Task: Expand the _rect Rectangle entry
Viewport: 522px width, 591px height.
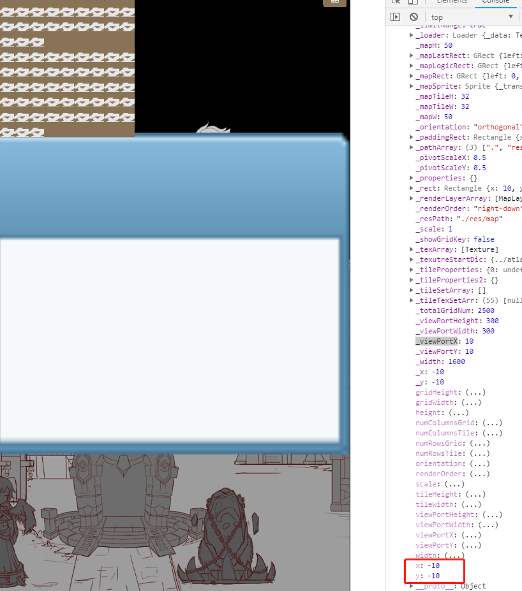Action: click(411, 188)
